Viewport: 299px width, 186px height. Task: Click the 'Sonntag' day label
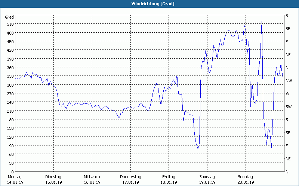click(246, 177)
